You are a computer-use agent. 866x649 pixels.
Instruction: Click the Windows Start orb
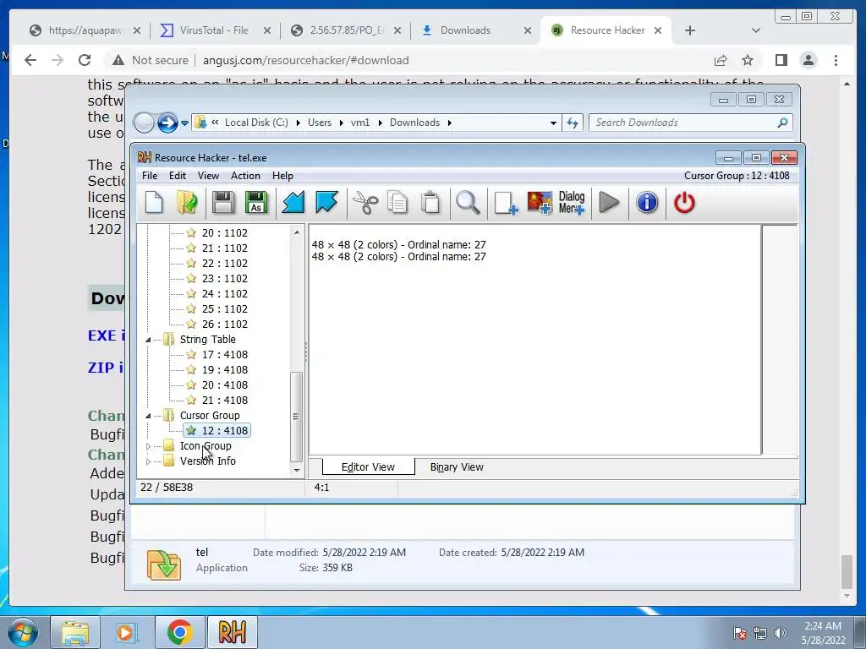coord(23,632)
